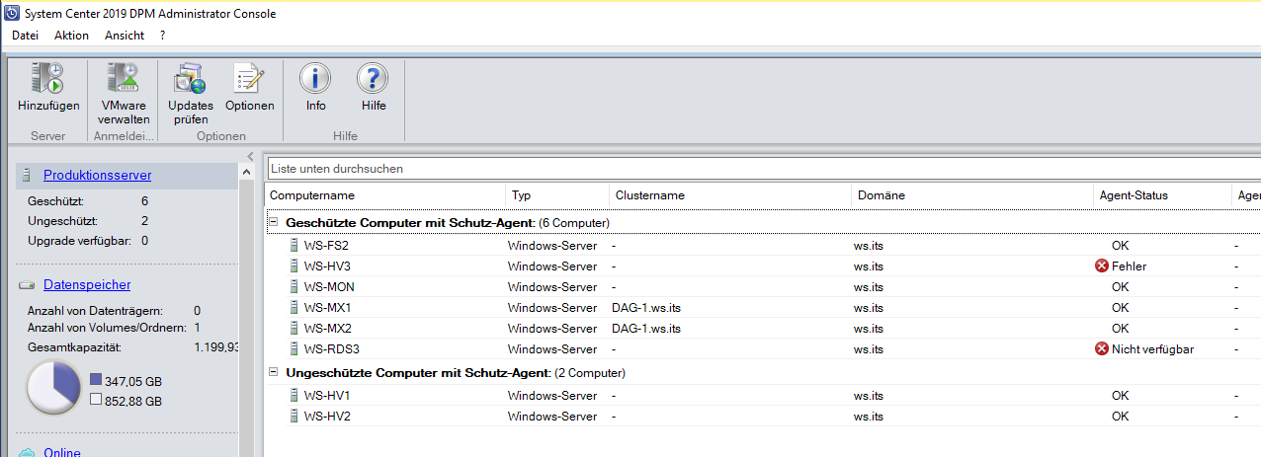Click the Geschützt count label

click(54, 201)
